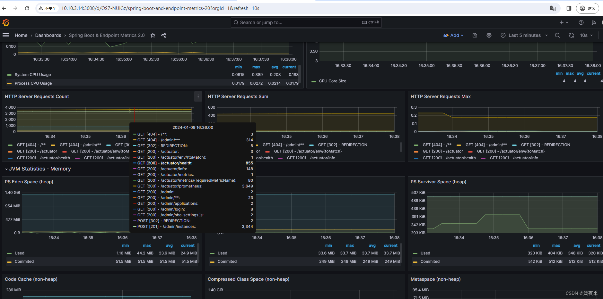The width and height of the screenshot is (603, 299).
Task: Collapse the JVM Statistics - Memory row
Action: [38, 169]
